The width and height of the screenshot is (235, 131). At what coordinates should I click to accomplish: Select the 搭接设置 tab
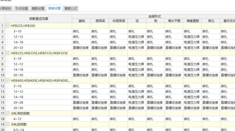[x=54, y=8]
